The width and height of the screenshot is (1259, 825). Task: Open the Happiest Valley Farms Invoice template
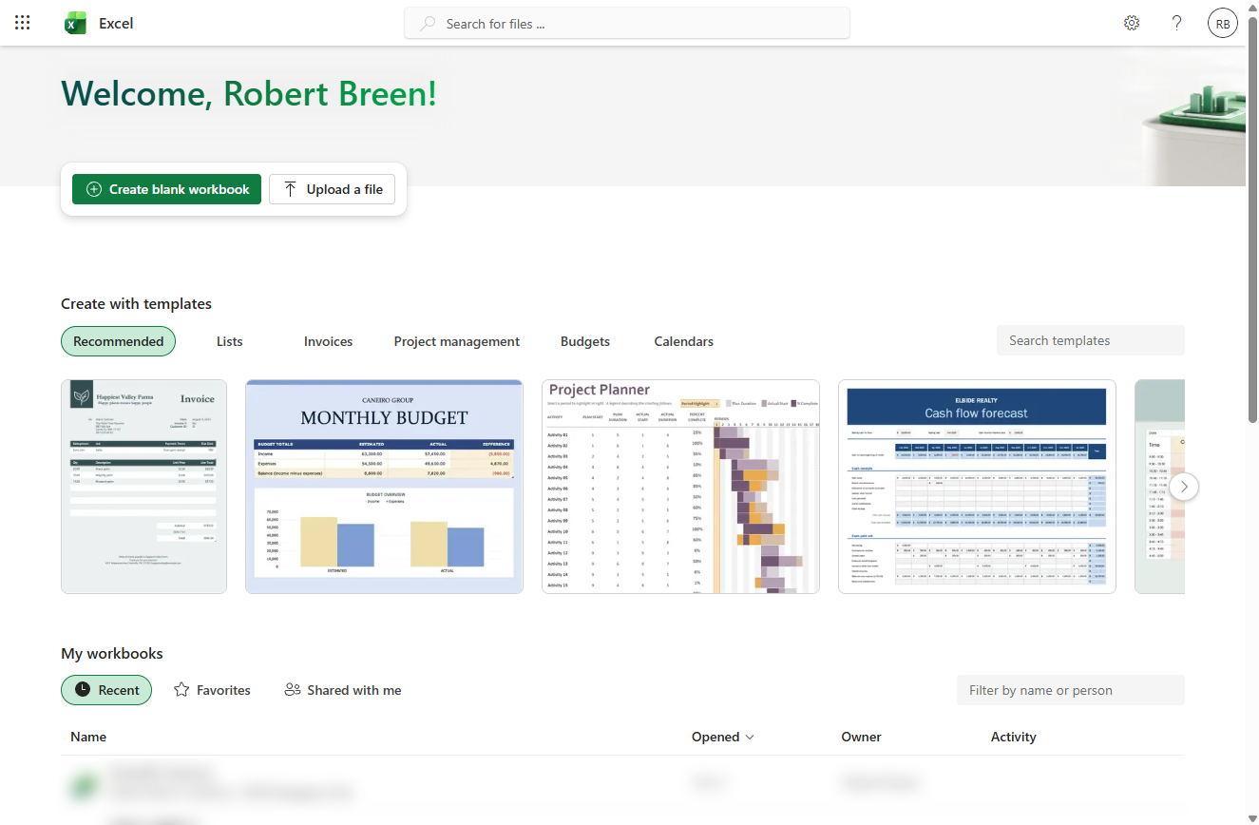[x=143, y=487]
